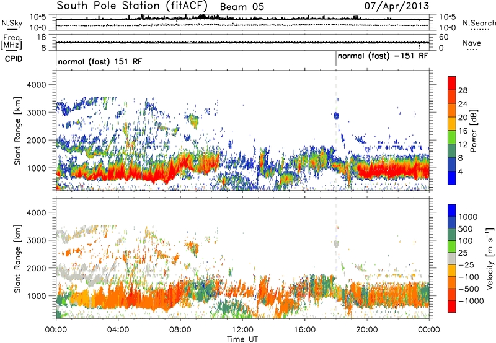Click the '28' label on the Power colorbar

click(x=463, y=90)
